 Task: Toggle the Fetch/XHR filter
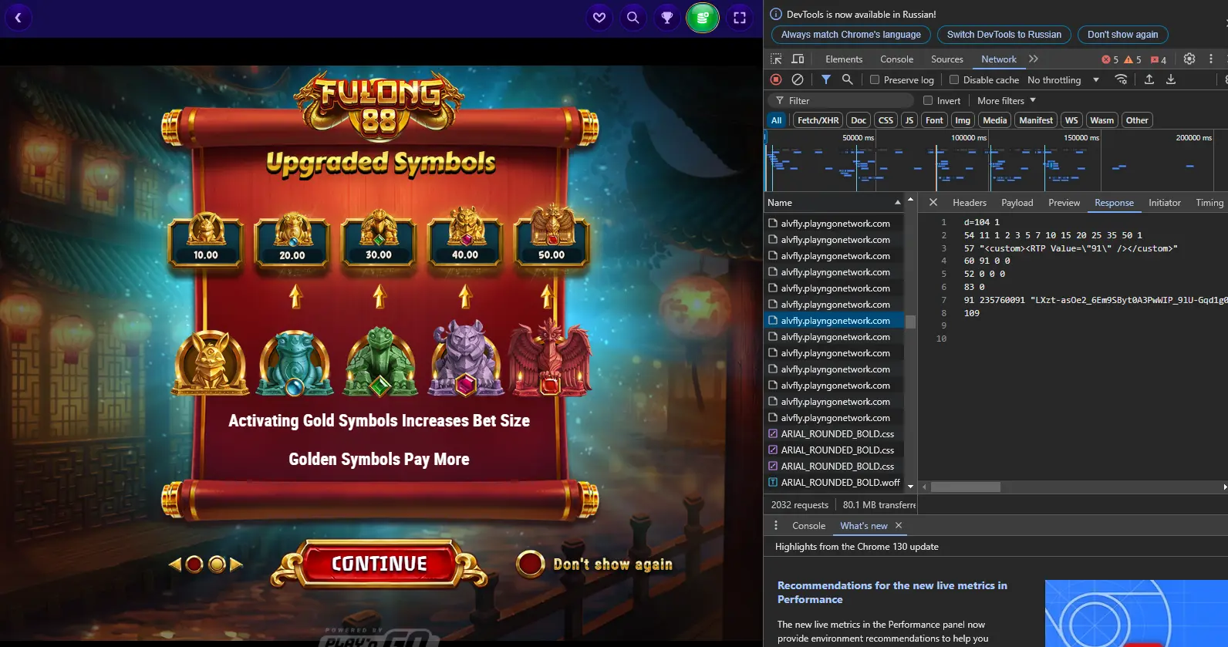(818, 120)
